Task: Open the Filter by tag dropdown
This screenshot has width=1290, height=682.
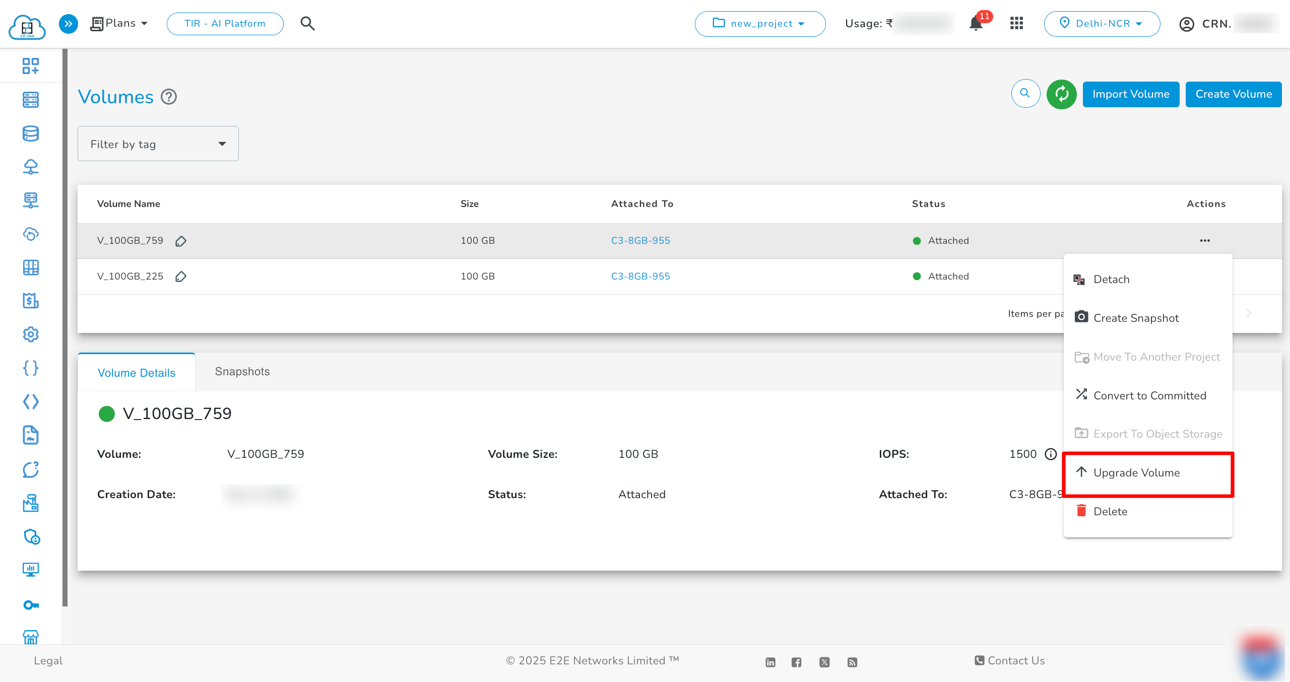Action: point(158,144)
